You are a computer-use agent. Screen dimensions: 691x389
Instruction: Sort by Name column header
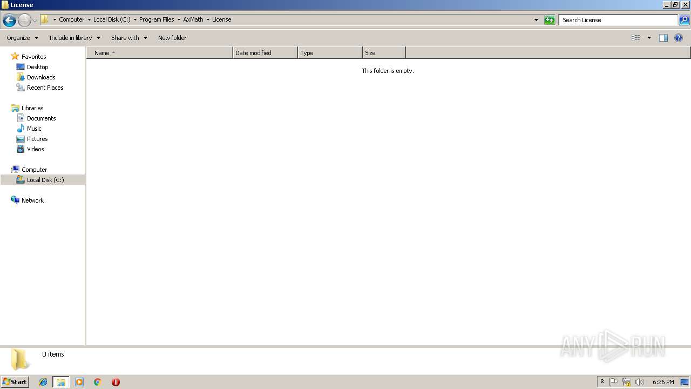point(160,53)
